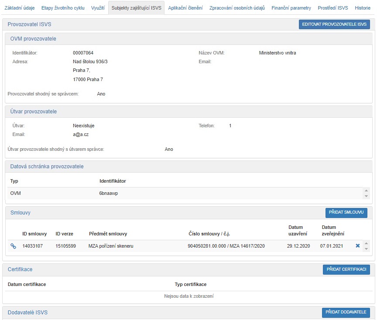Screen dimensions: 377x320
Task: Click the Přidat smlouvu button
Action: (x=346, y=213)
